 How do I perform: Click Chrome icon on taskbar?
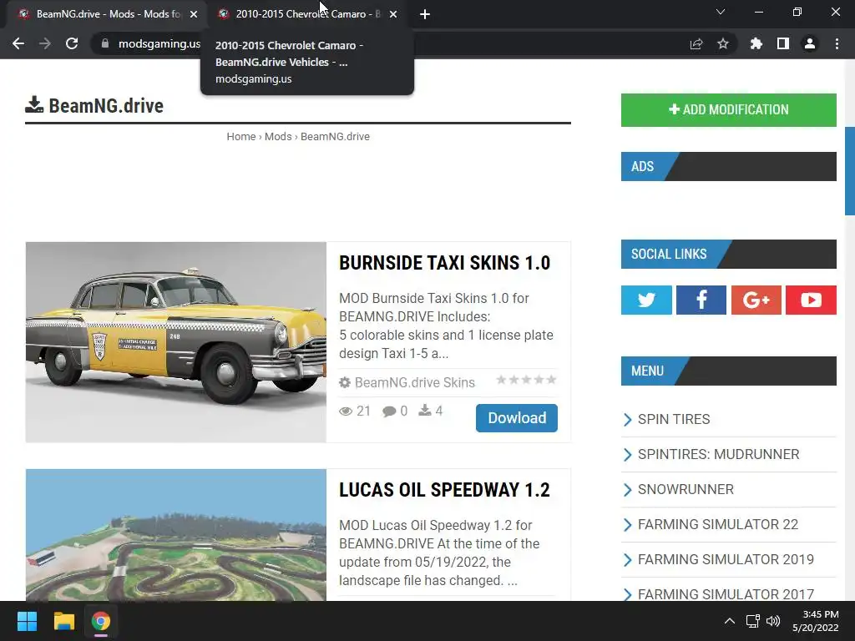pyautogui.click(x=101, y=621)
